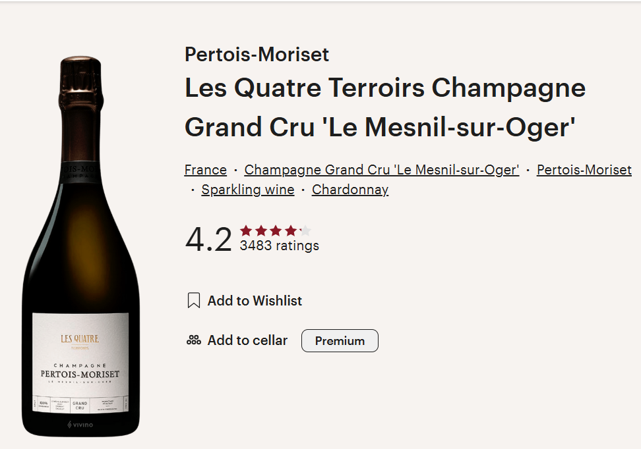This screenshot has width=641, height=449.
Task: Click the third red rating star
Action: pyautogui.click(x=276, y=231)
